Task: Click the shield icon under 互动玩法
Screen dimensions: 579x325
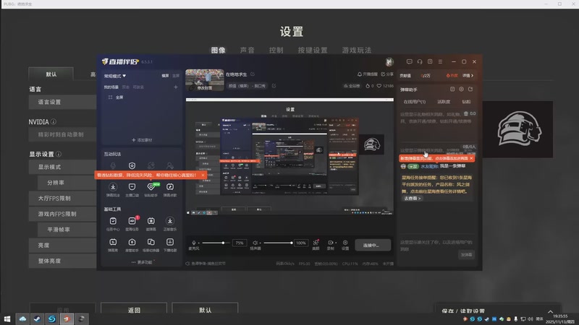Action: tap(132, 165)
